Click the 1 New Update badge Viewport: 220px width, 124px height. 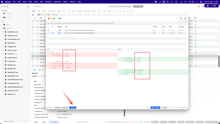[x=138, y=6]
